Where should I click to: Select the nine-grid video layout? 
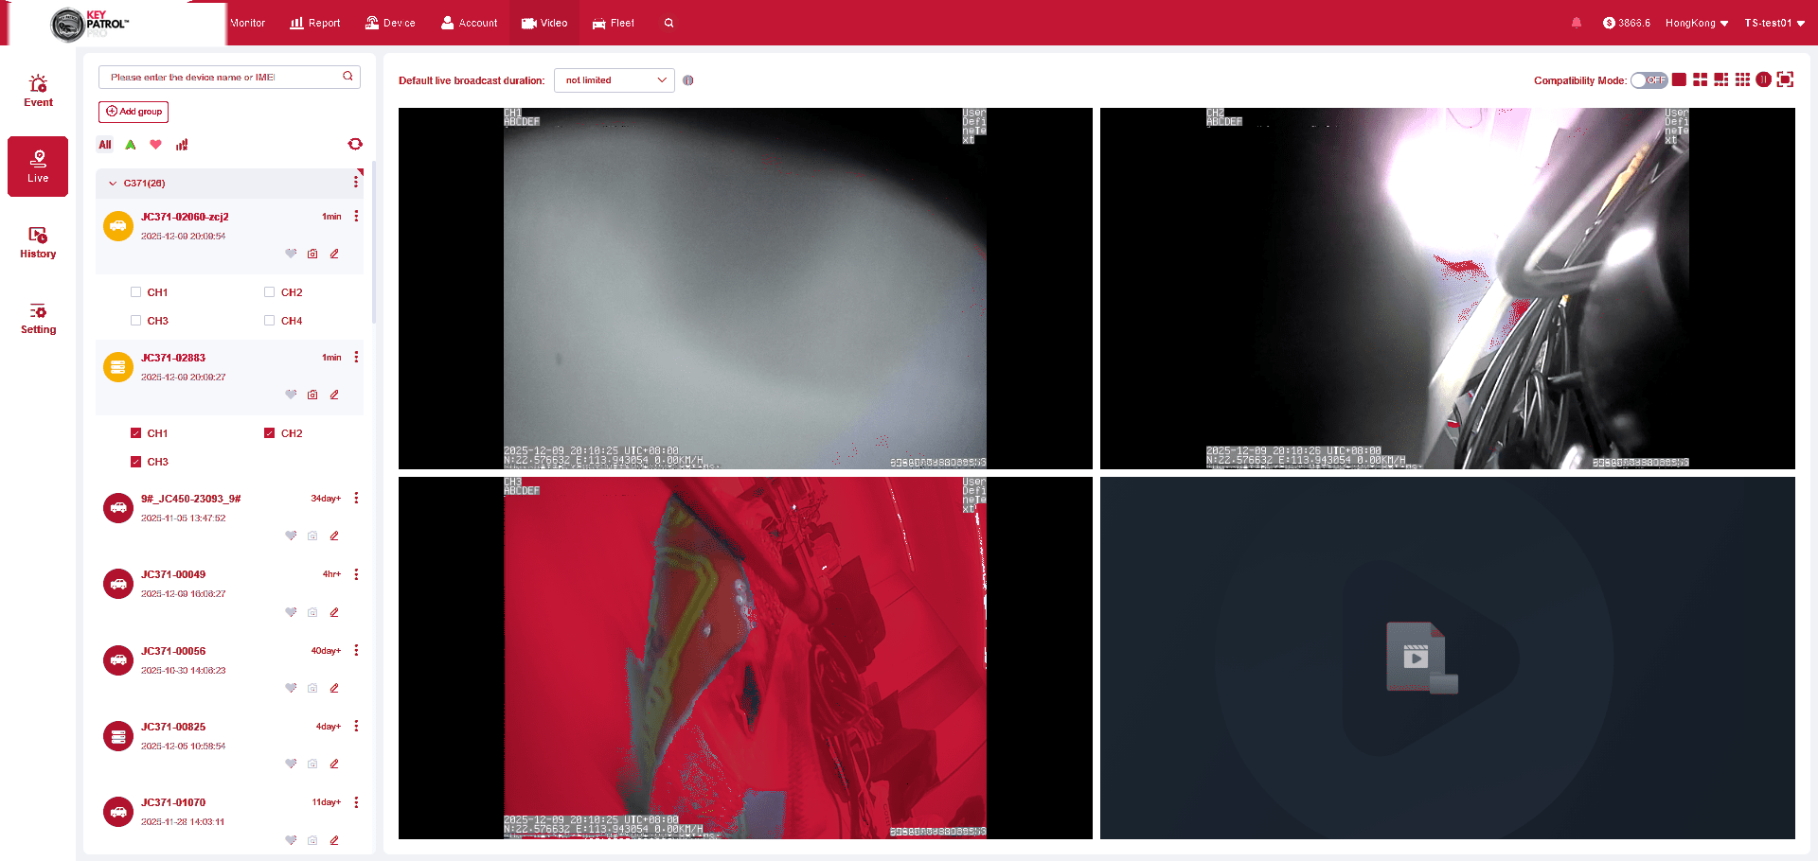(x=1742, y=79)
